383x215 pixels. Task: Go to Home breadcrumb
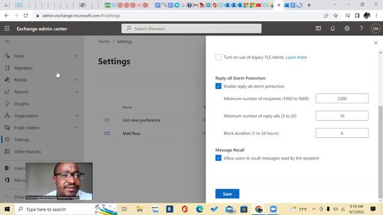(104, 41)
